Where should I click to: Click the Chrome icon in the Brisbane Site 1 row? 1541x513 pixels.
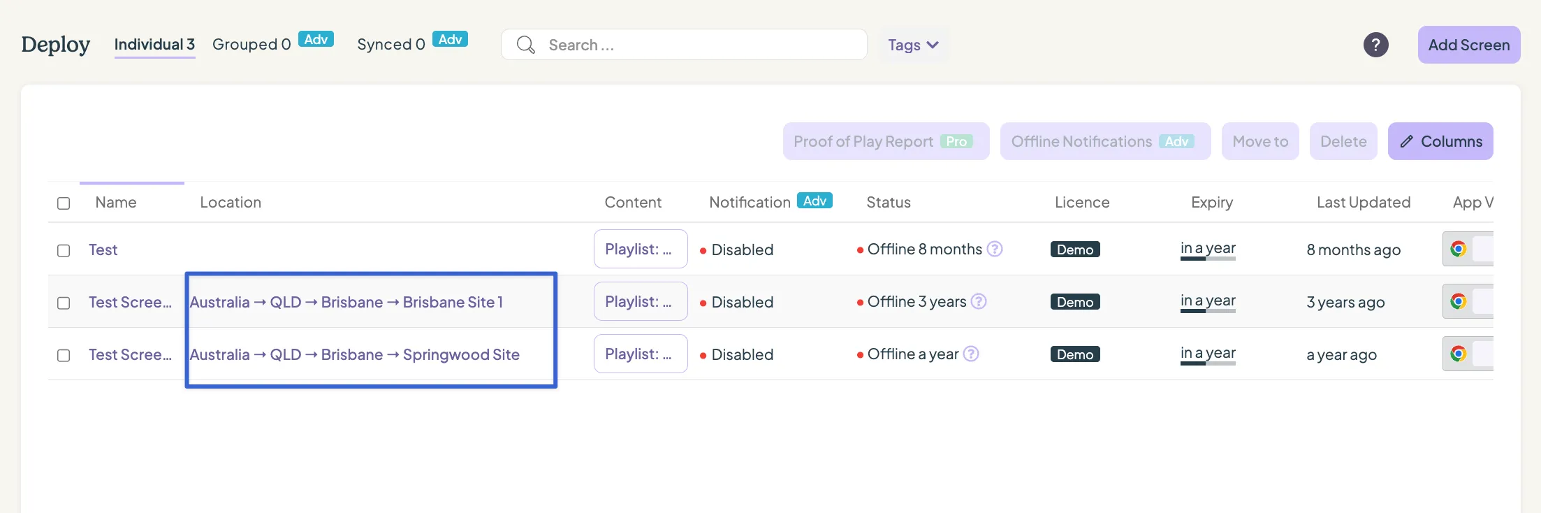click(1458, 301)
